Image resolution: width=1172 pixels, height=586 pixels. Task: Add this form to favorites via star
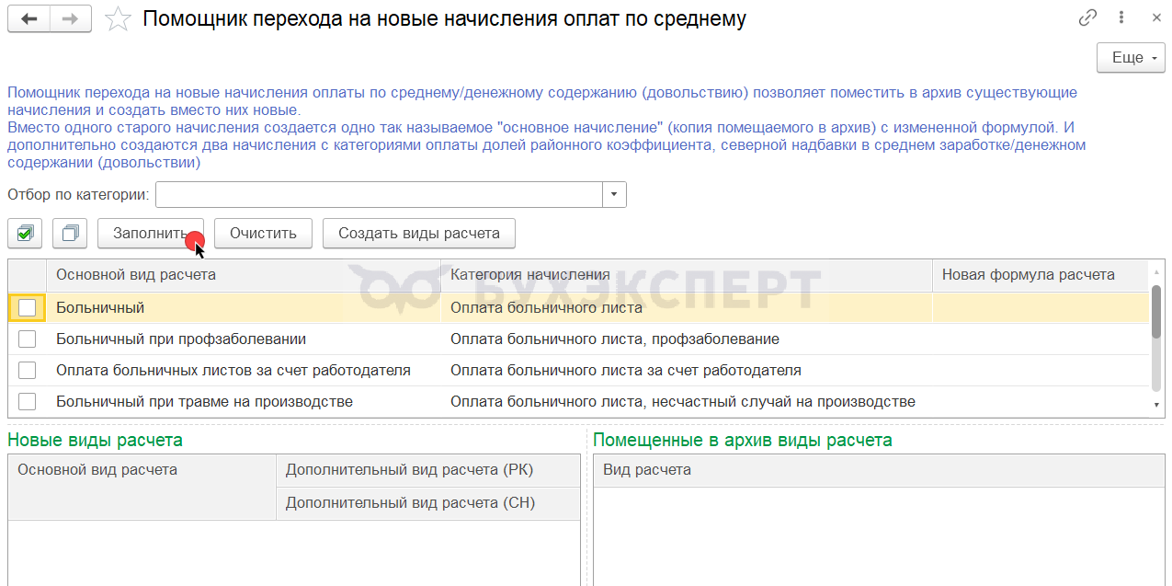click(118, 18)
